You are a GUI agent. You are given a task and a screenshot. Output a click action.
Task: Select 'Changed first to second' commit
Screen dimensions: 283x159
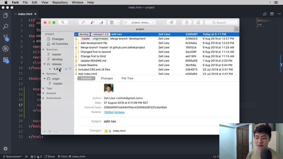(x=157, y=52)
